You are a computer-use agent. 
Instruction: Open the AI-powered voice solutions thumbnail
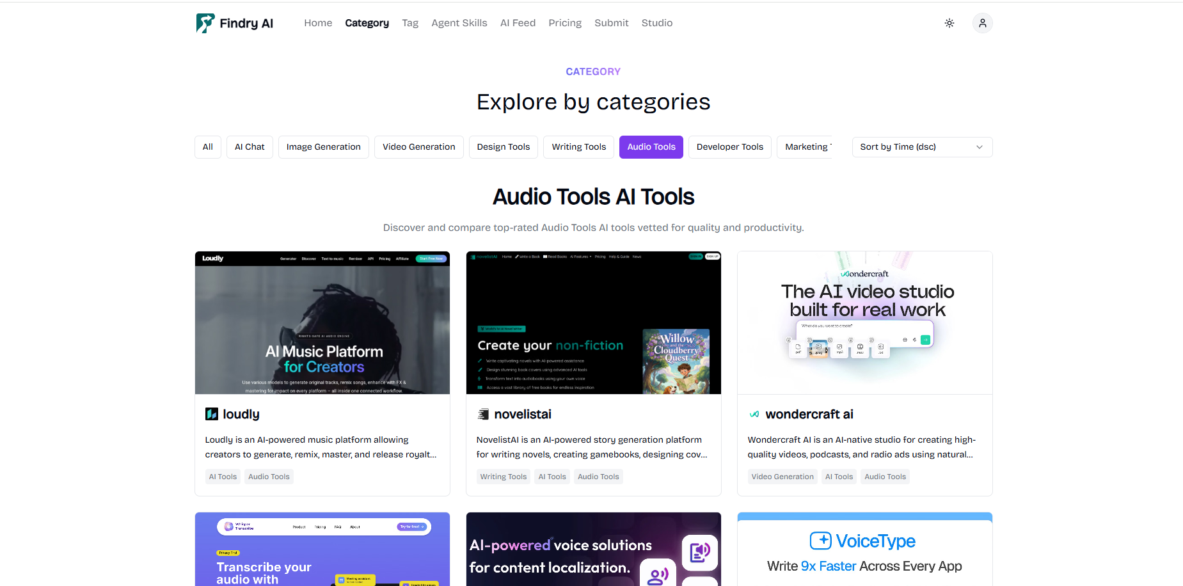(x=594, y=549)
